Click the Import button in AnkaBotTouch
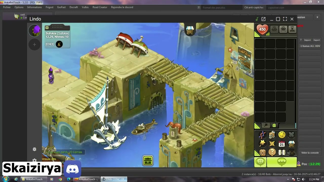 308,40
